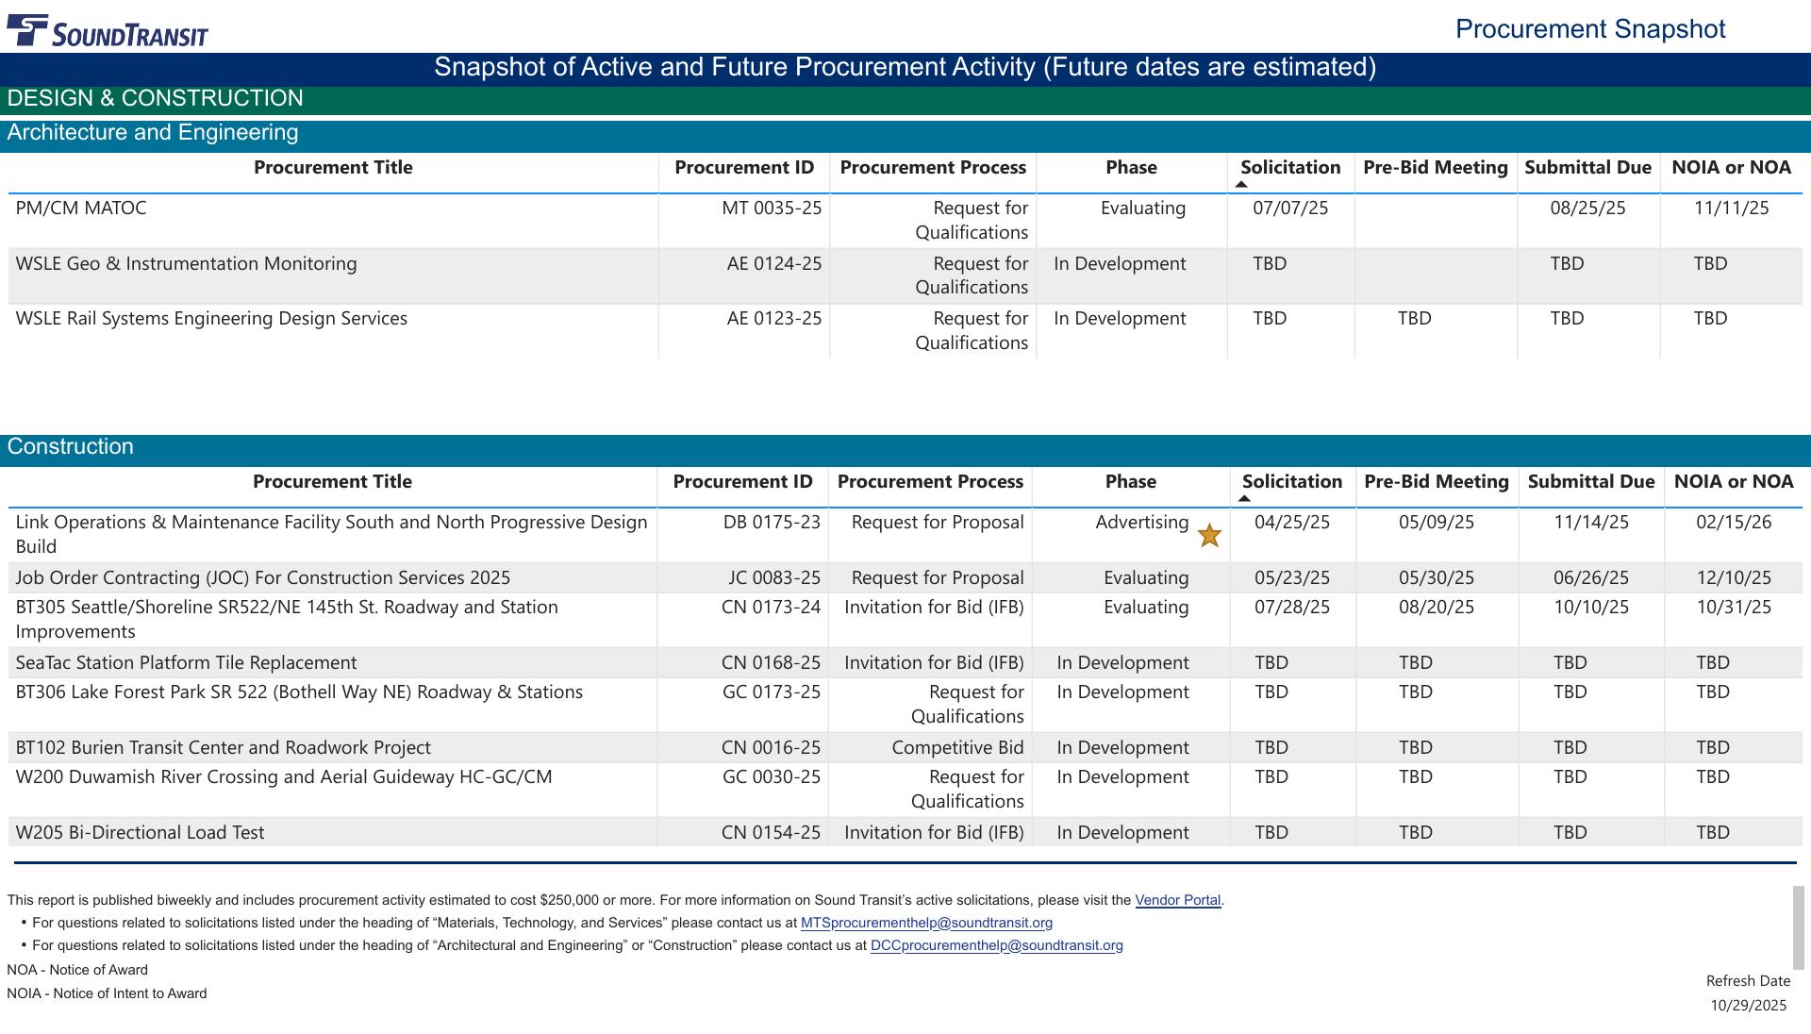Sort Construction table by Submittal Due

point(1590,482)
